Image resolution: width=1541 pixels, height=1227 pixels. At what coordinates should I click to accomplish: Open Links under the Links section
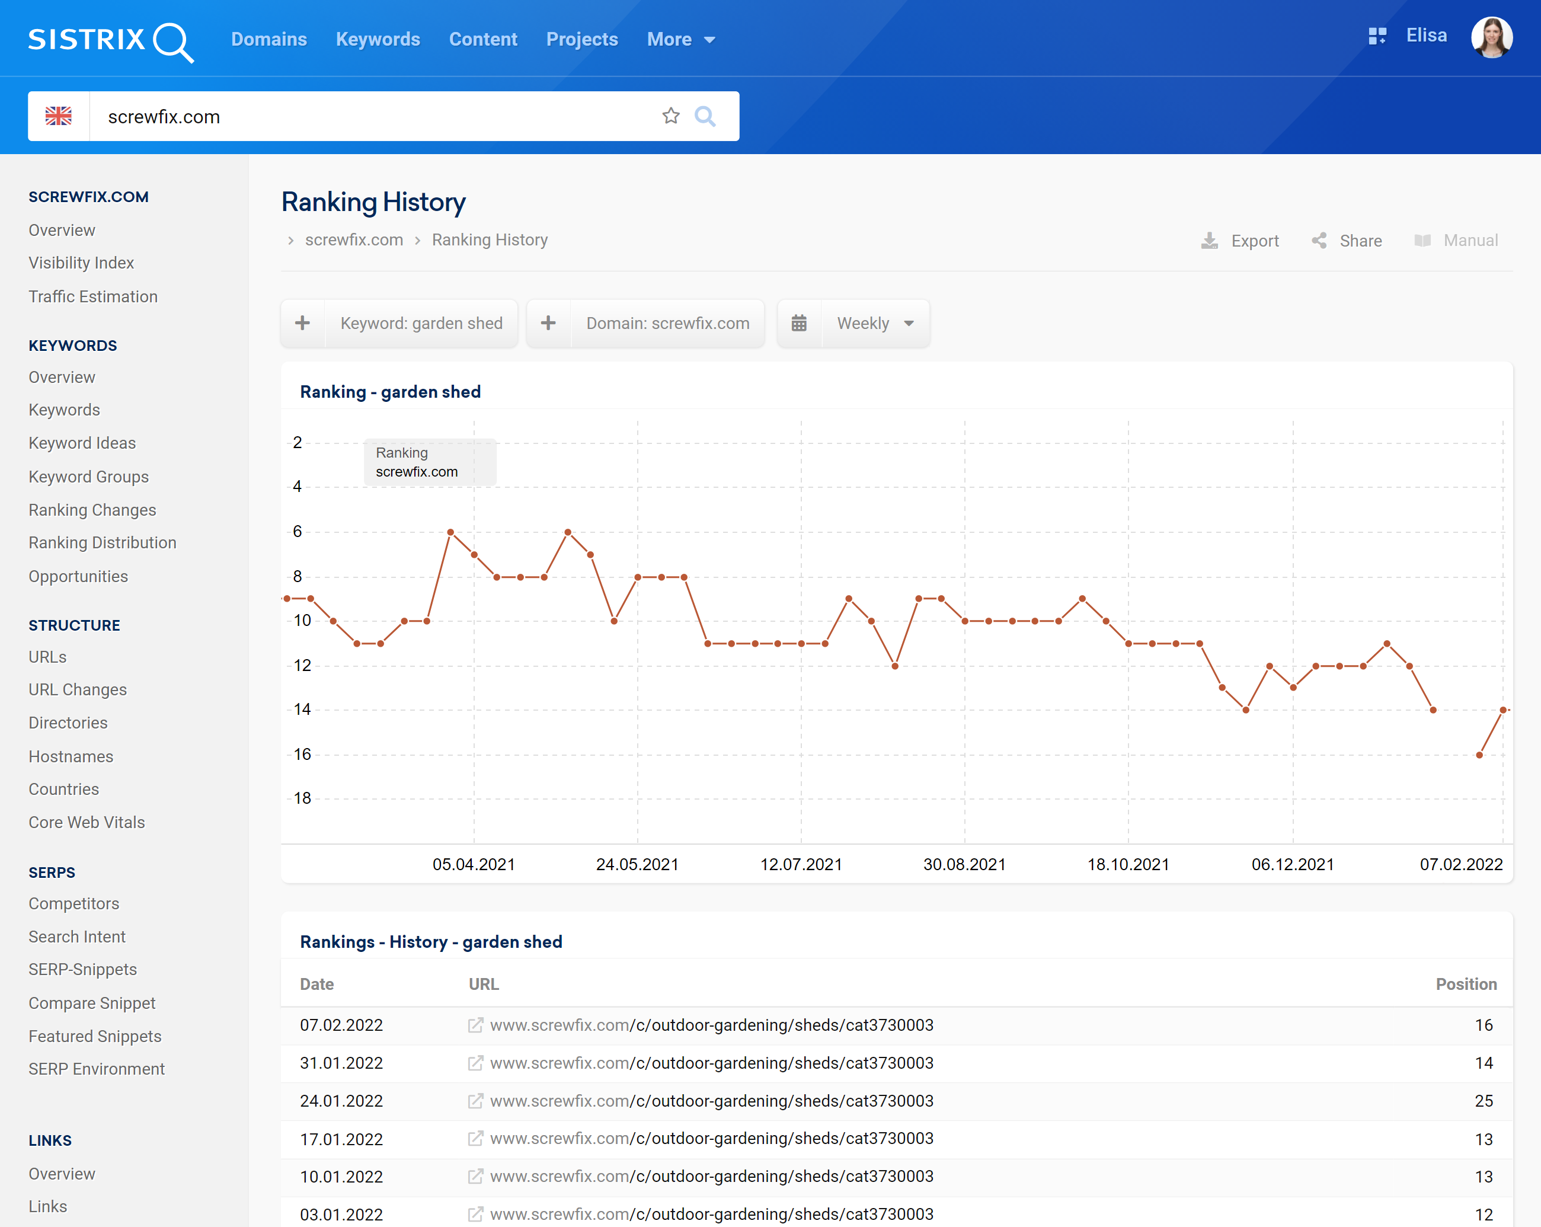coord(48,1207)
